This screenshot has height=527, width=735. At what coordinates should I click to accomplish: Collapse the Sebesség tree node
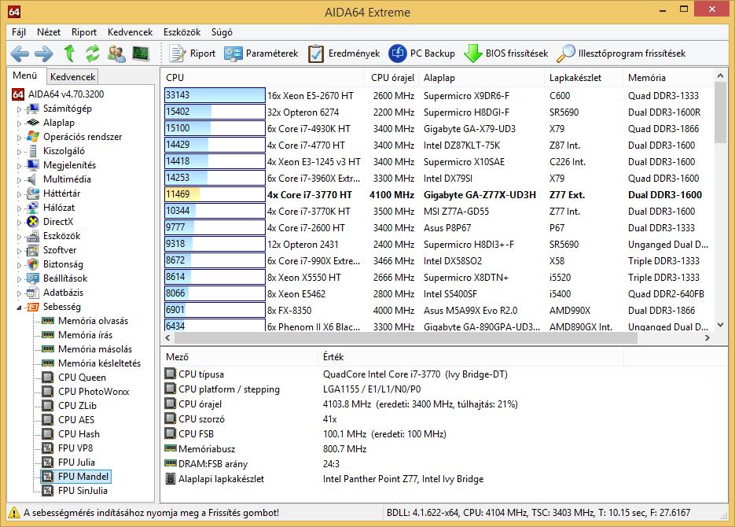[x=19, y=308]
